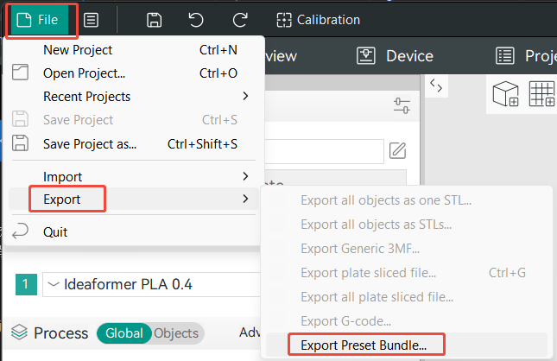The image size is (557, 361).
Task: Open the Calibration menu
Action: 319,20
